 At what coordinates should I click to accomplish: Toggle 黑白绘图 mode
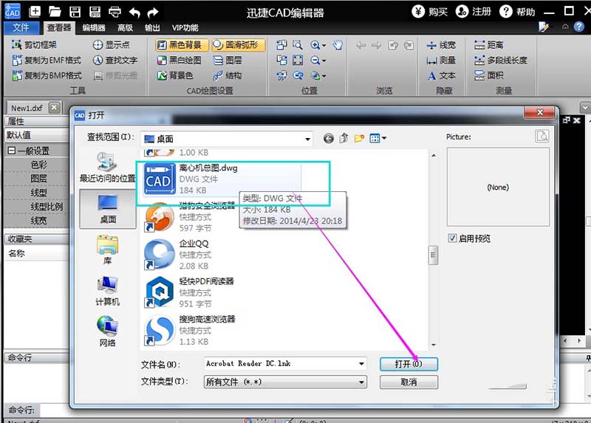179,61
